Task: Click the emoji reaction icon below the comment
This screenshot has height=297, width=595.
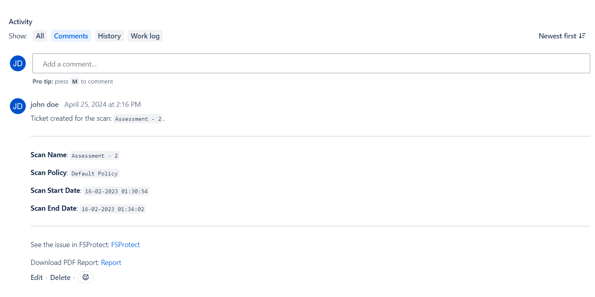Action: coord(86,278)
